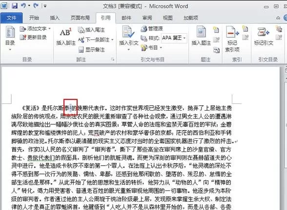This screenshot has height=210, width=287.
Task: Click the 下一条脚注 icon
Action: click(x=81, y=39)
